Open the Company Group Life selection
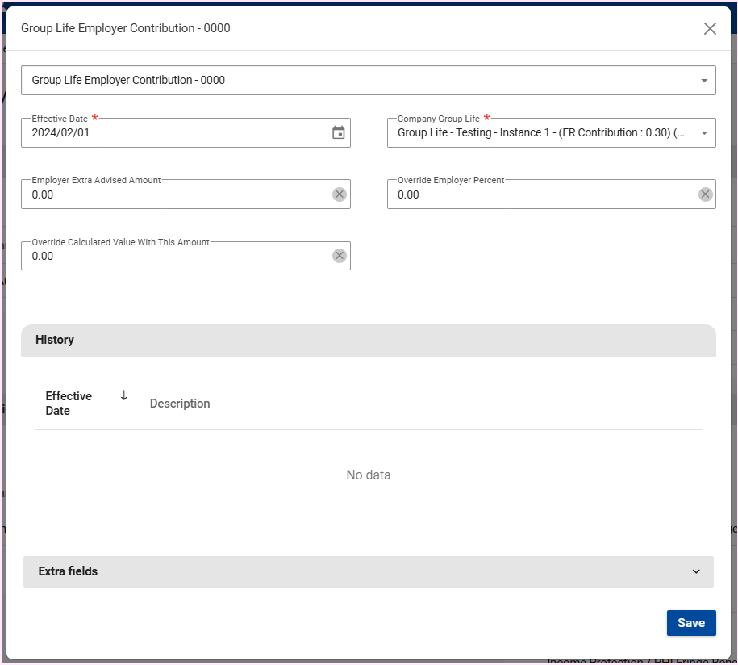Screen dimensions: 738x665 (x=540, y=133)
